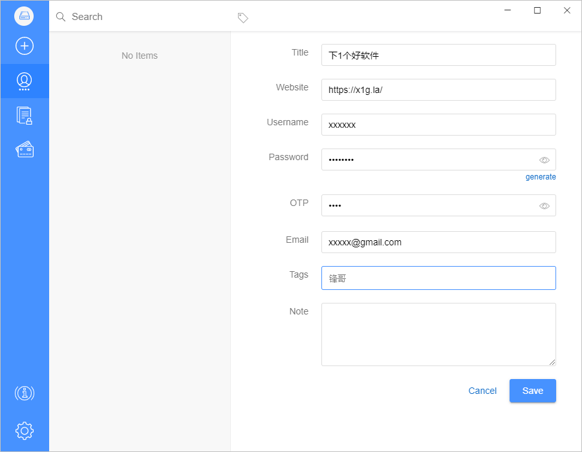Add a new item with plus icon

25,46
